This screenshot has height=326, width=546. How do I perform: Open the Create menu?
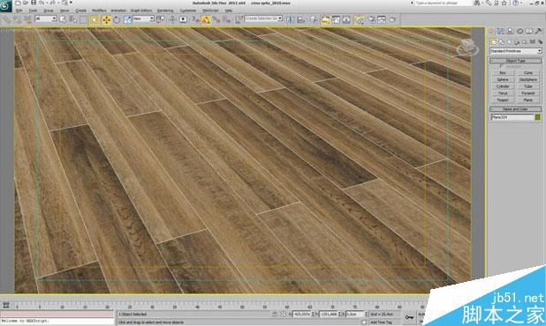click(80, 11)
